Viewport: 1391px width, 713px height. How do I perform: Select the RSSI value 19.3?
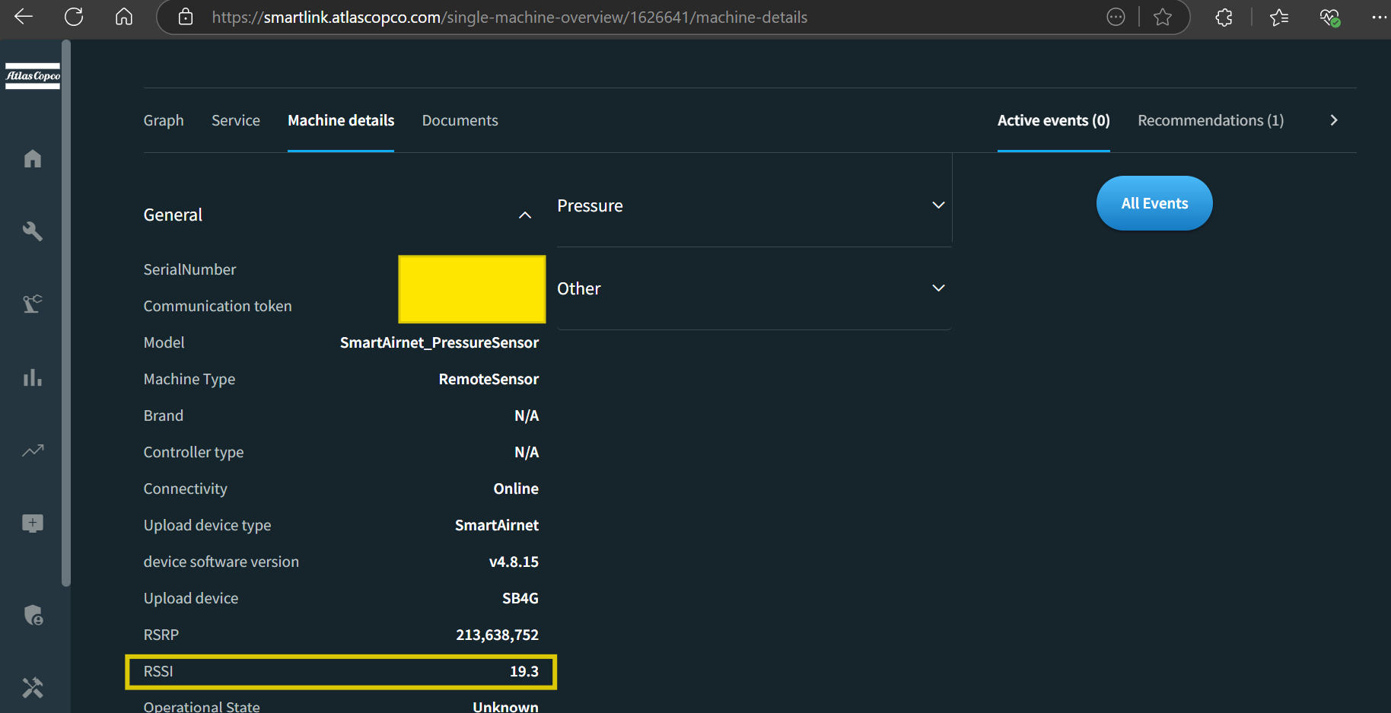click(524, 671)
